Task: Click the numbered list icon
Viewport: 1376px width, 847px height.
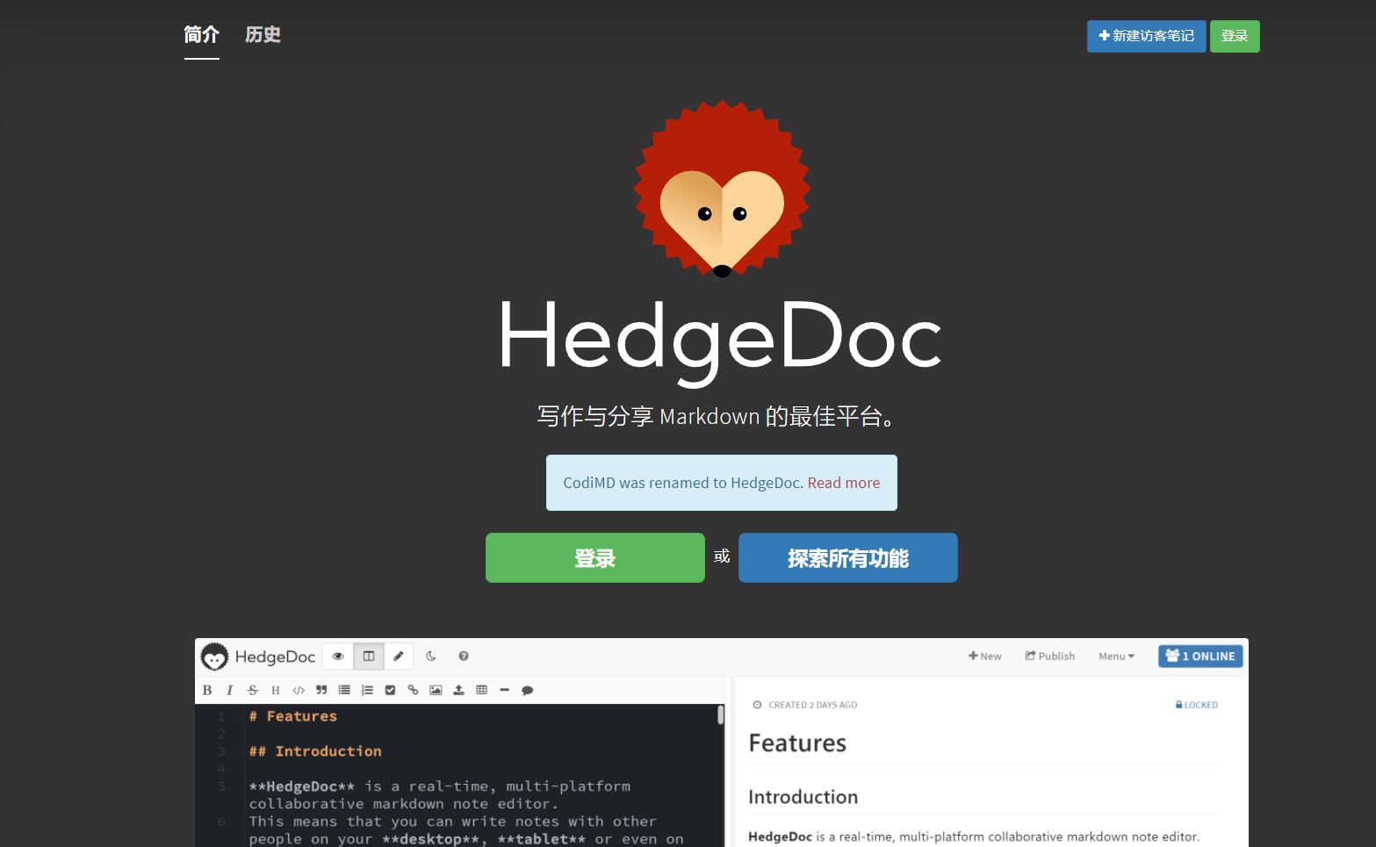Action: pyautogui.click(x=367, y=691)
